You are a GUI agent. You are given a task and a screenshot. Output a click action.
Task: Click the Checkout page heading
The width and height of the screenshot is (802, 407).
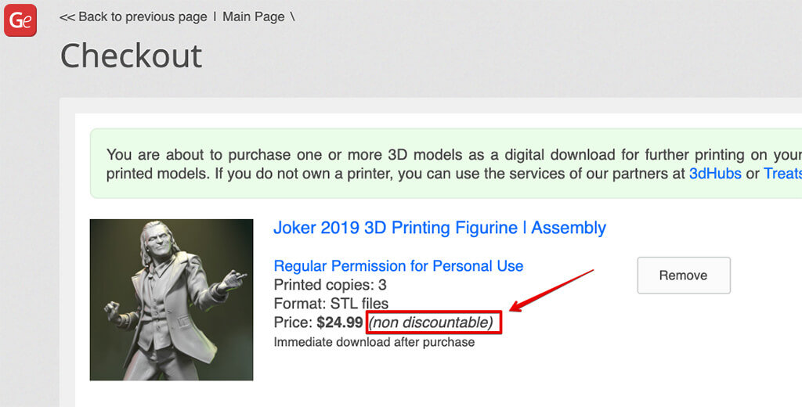tap(131, 56)
